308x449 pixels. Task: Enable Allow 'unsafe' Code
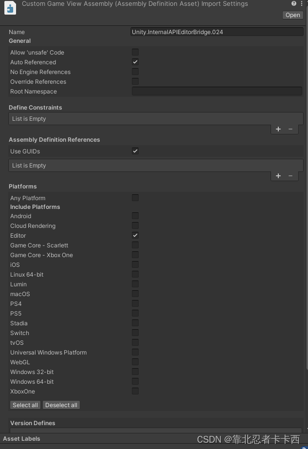[135, 52]
